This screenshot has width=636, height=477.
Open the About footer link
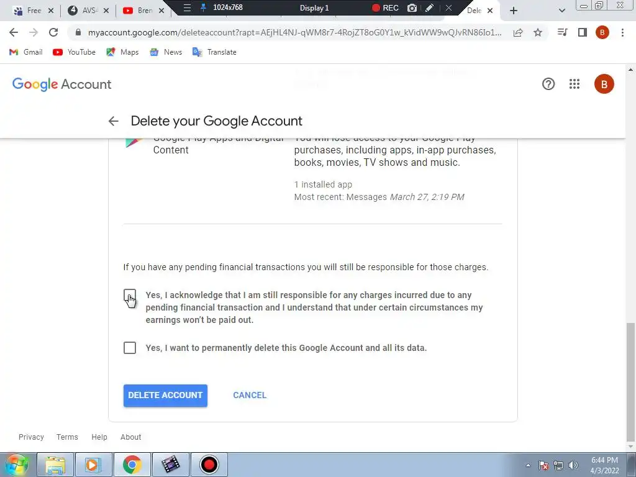130,437
